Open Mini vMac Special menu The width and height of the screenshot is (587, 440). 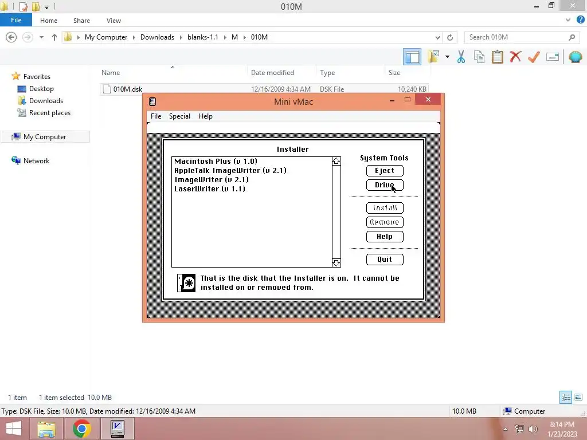[179, 116]
